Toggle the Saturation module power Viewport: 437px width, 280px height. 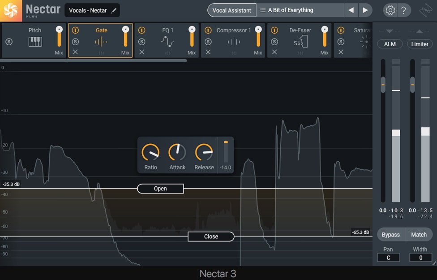click(x=341, y=30)
